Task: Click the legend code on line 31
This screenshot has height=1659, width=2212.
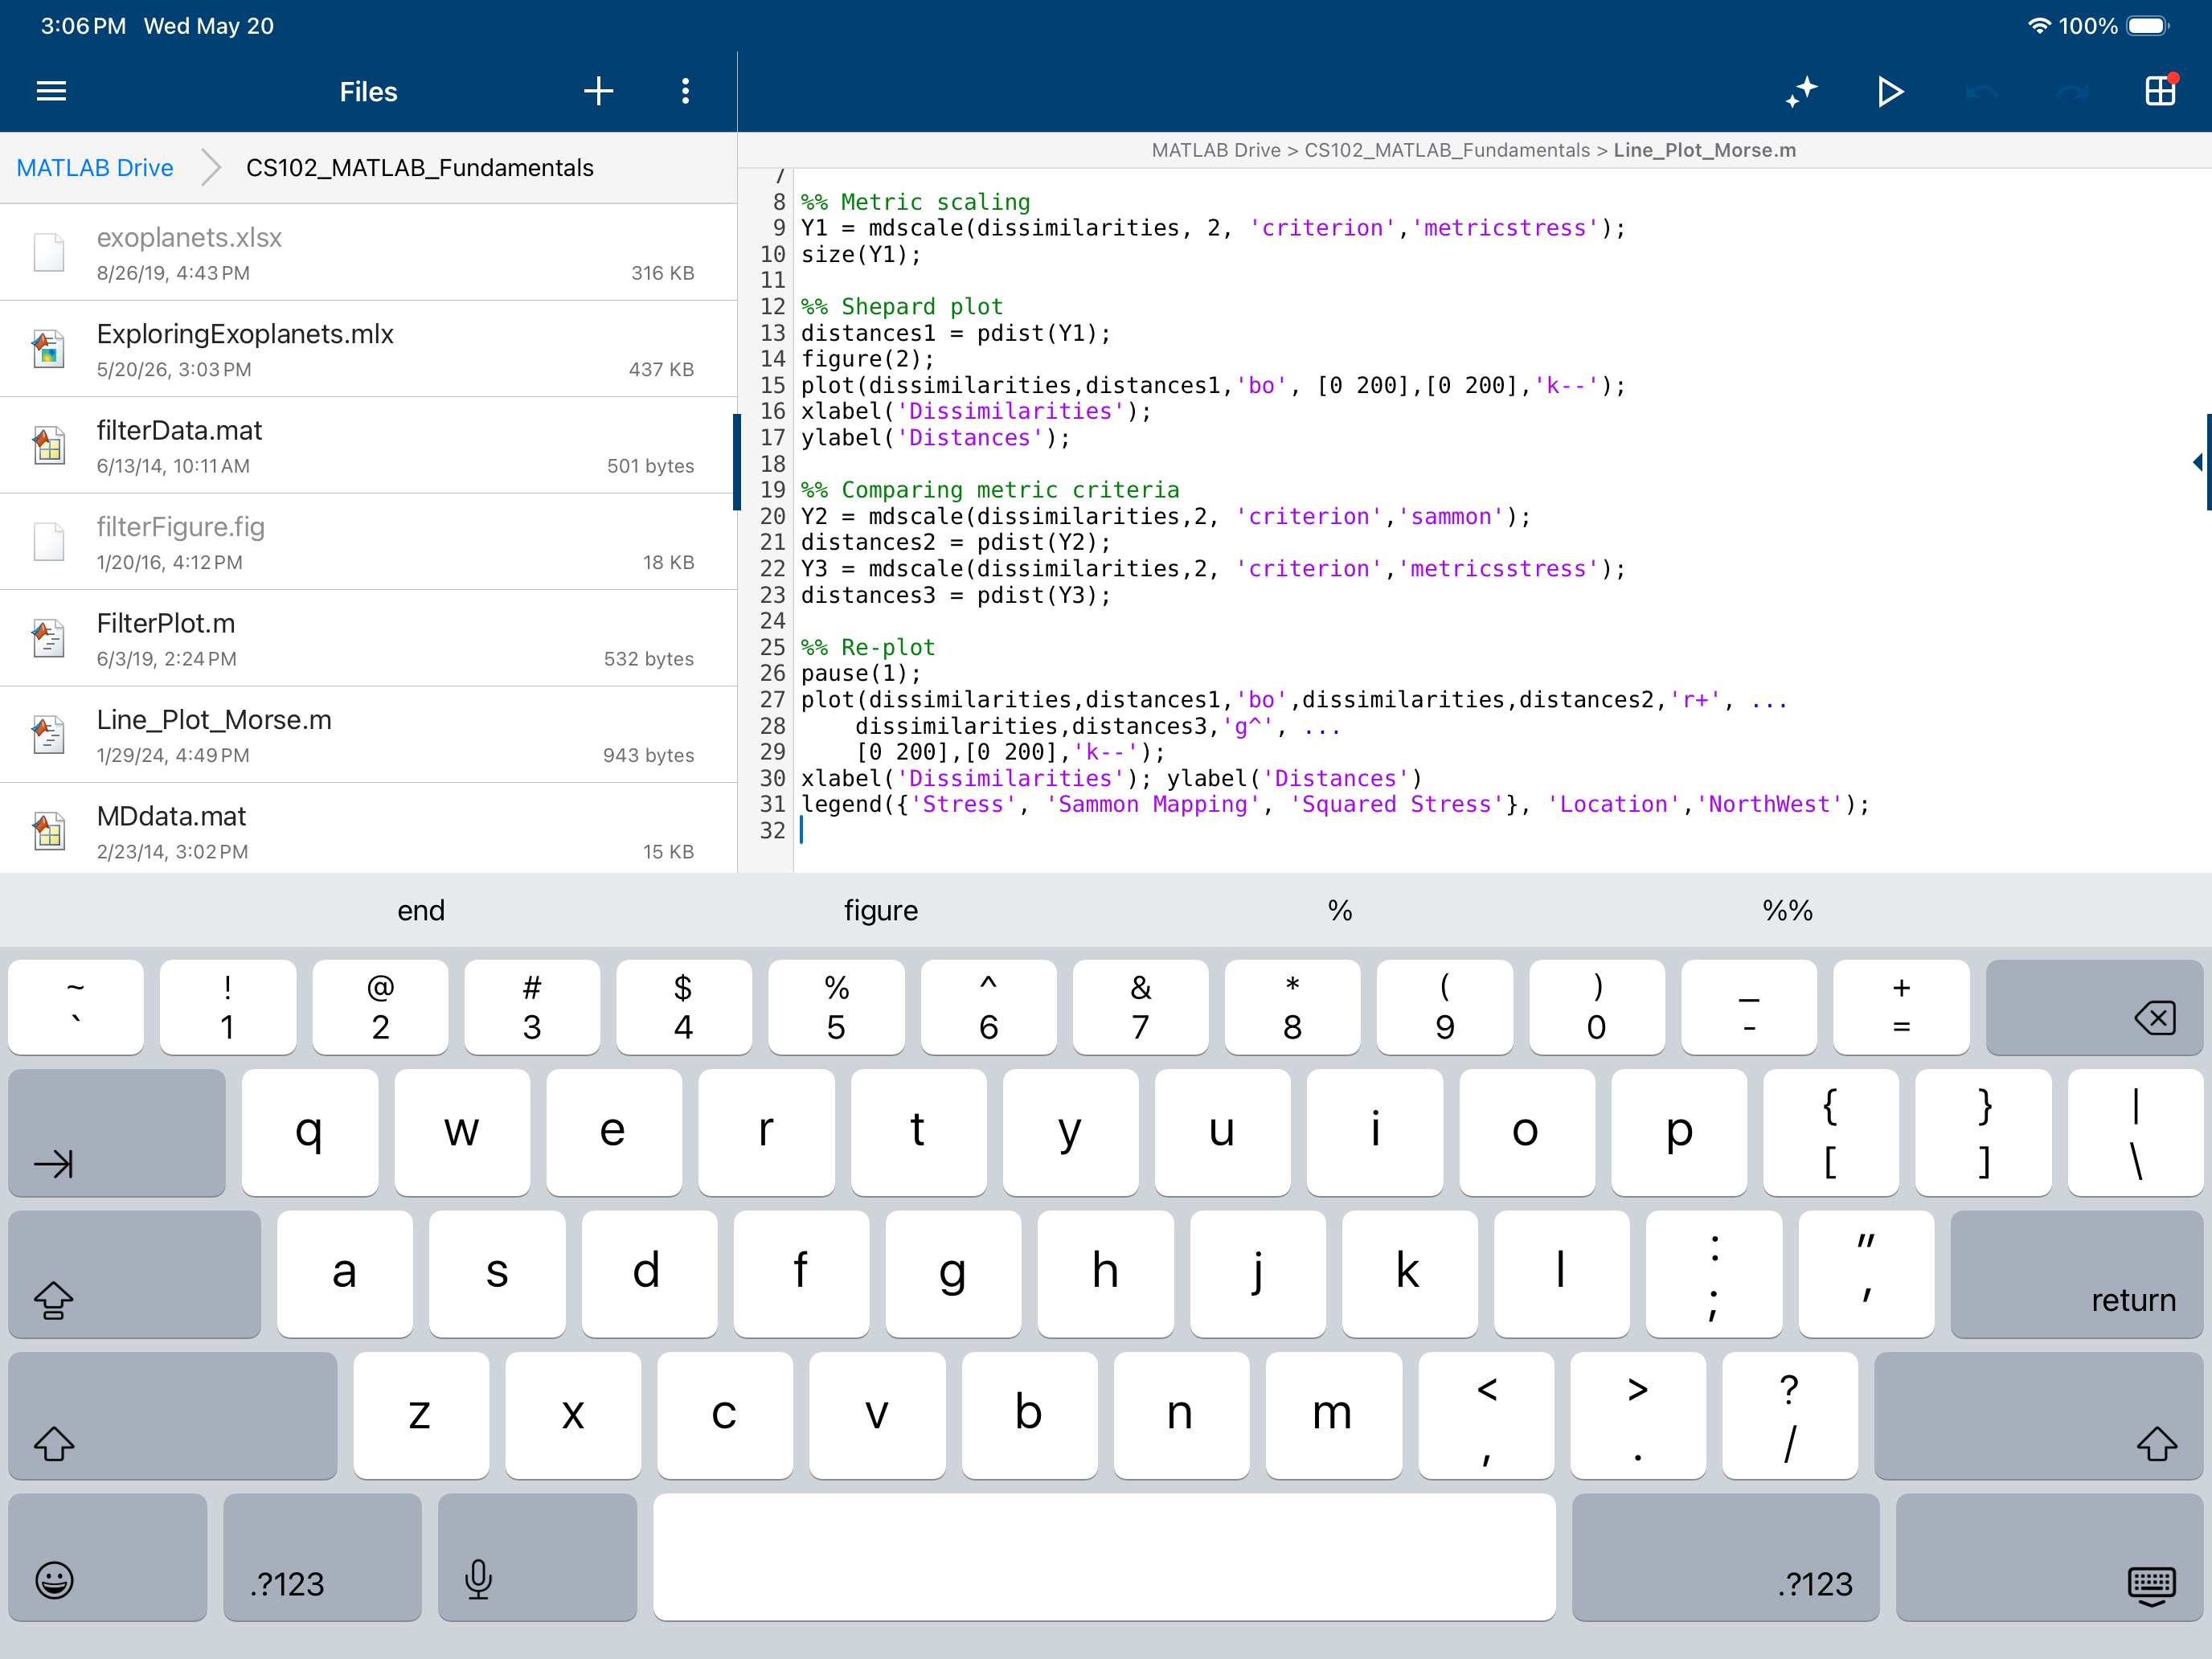Action: [x=1335, y=805]
